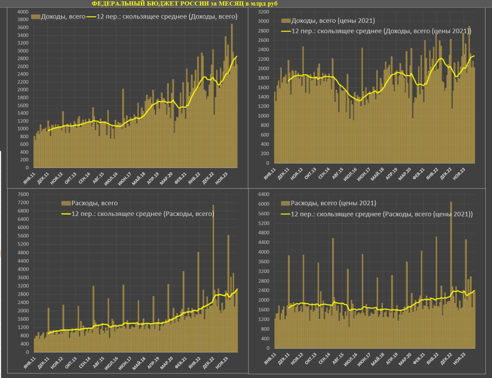
Task: Click y-axis value 4000 on the nominal revenue chart
Action: click(x=23, y=12)
